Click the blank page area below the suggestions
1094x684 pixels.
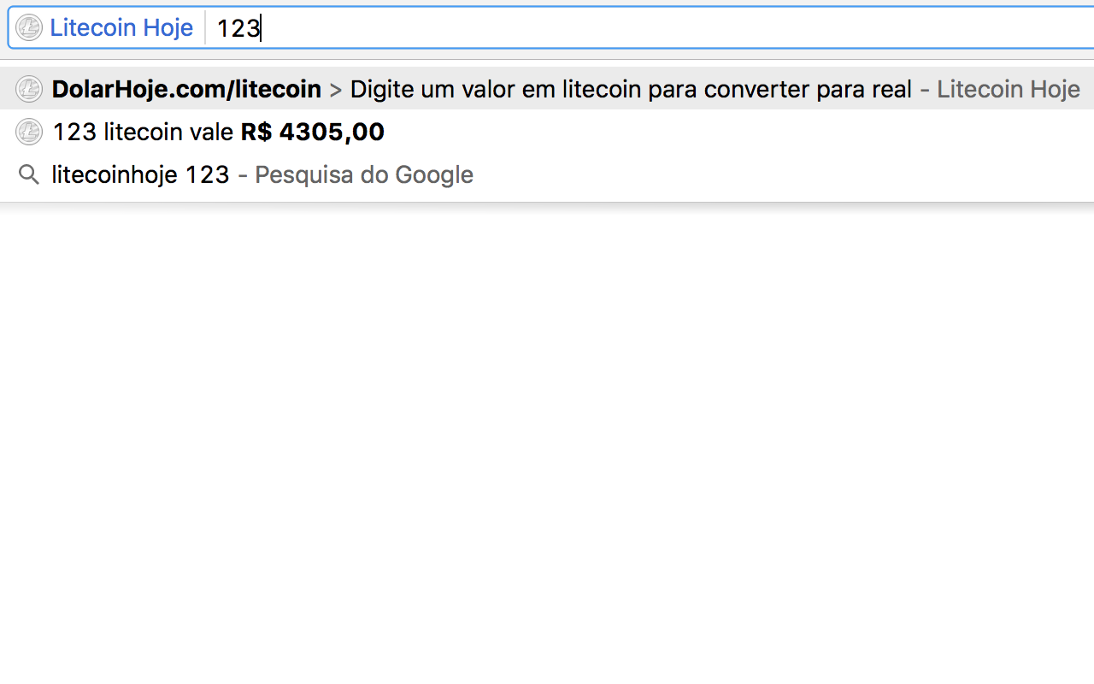pos(547,445)
